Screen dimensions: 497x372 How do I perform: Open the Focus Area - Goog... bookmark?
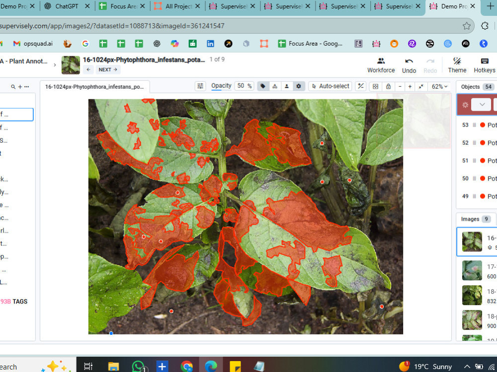[x=310, y=44]
